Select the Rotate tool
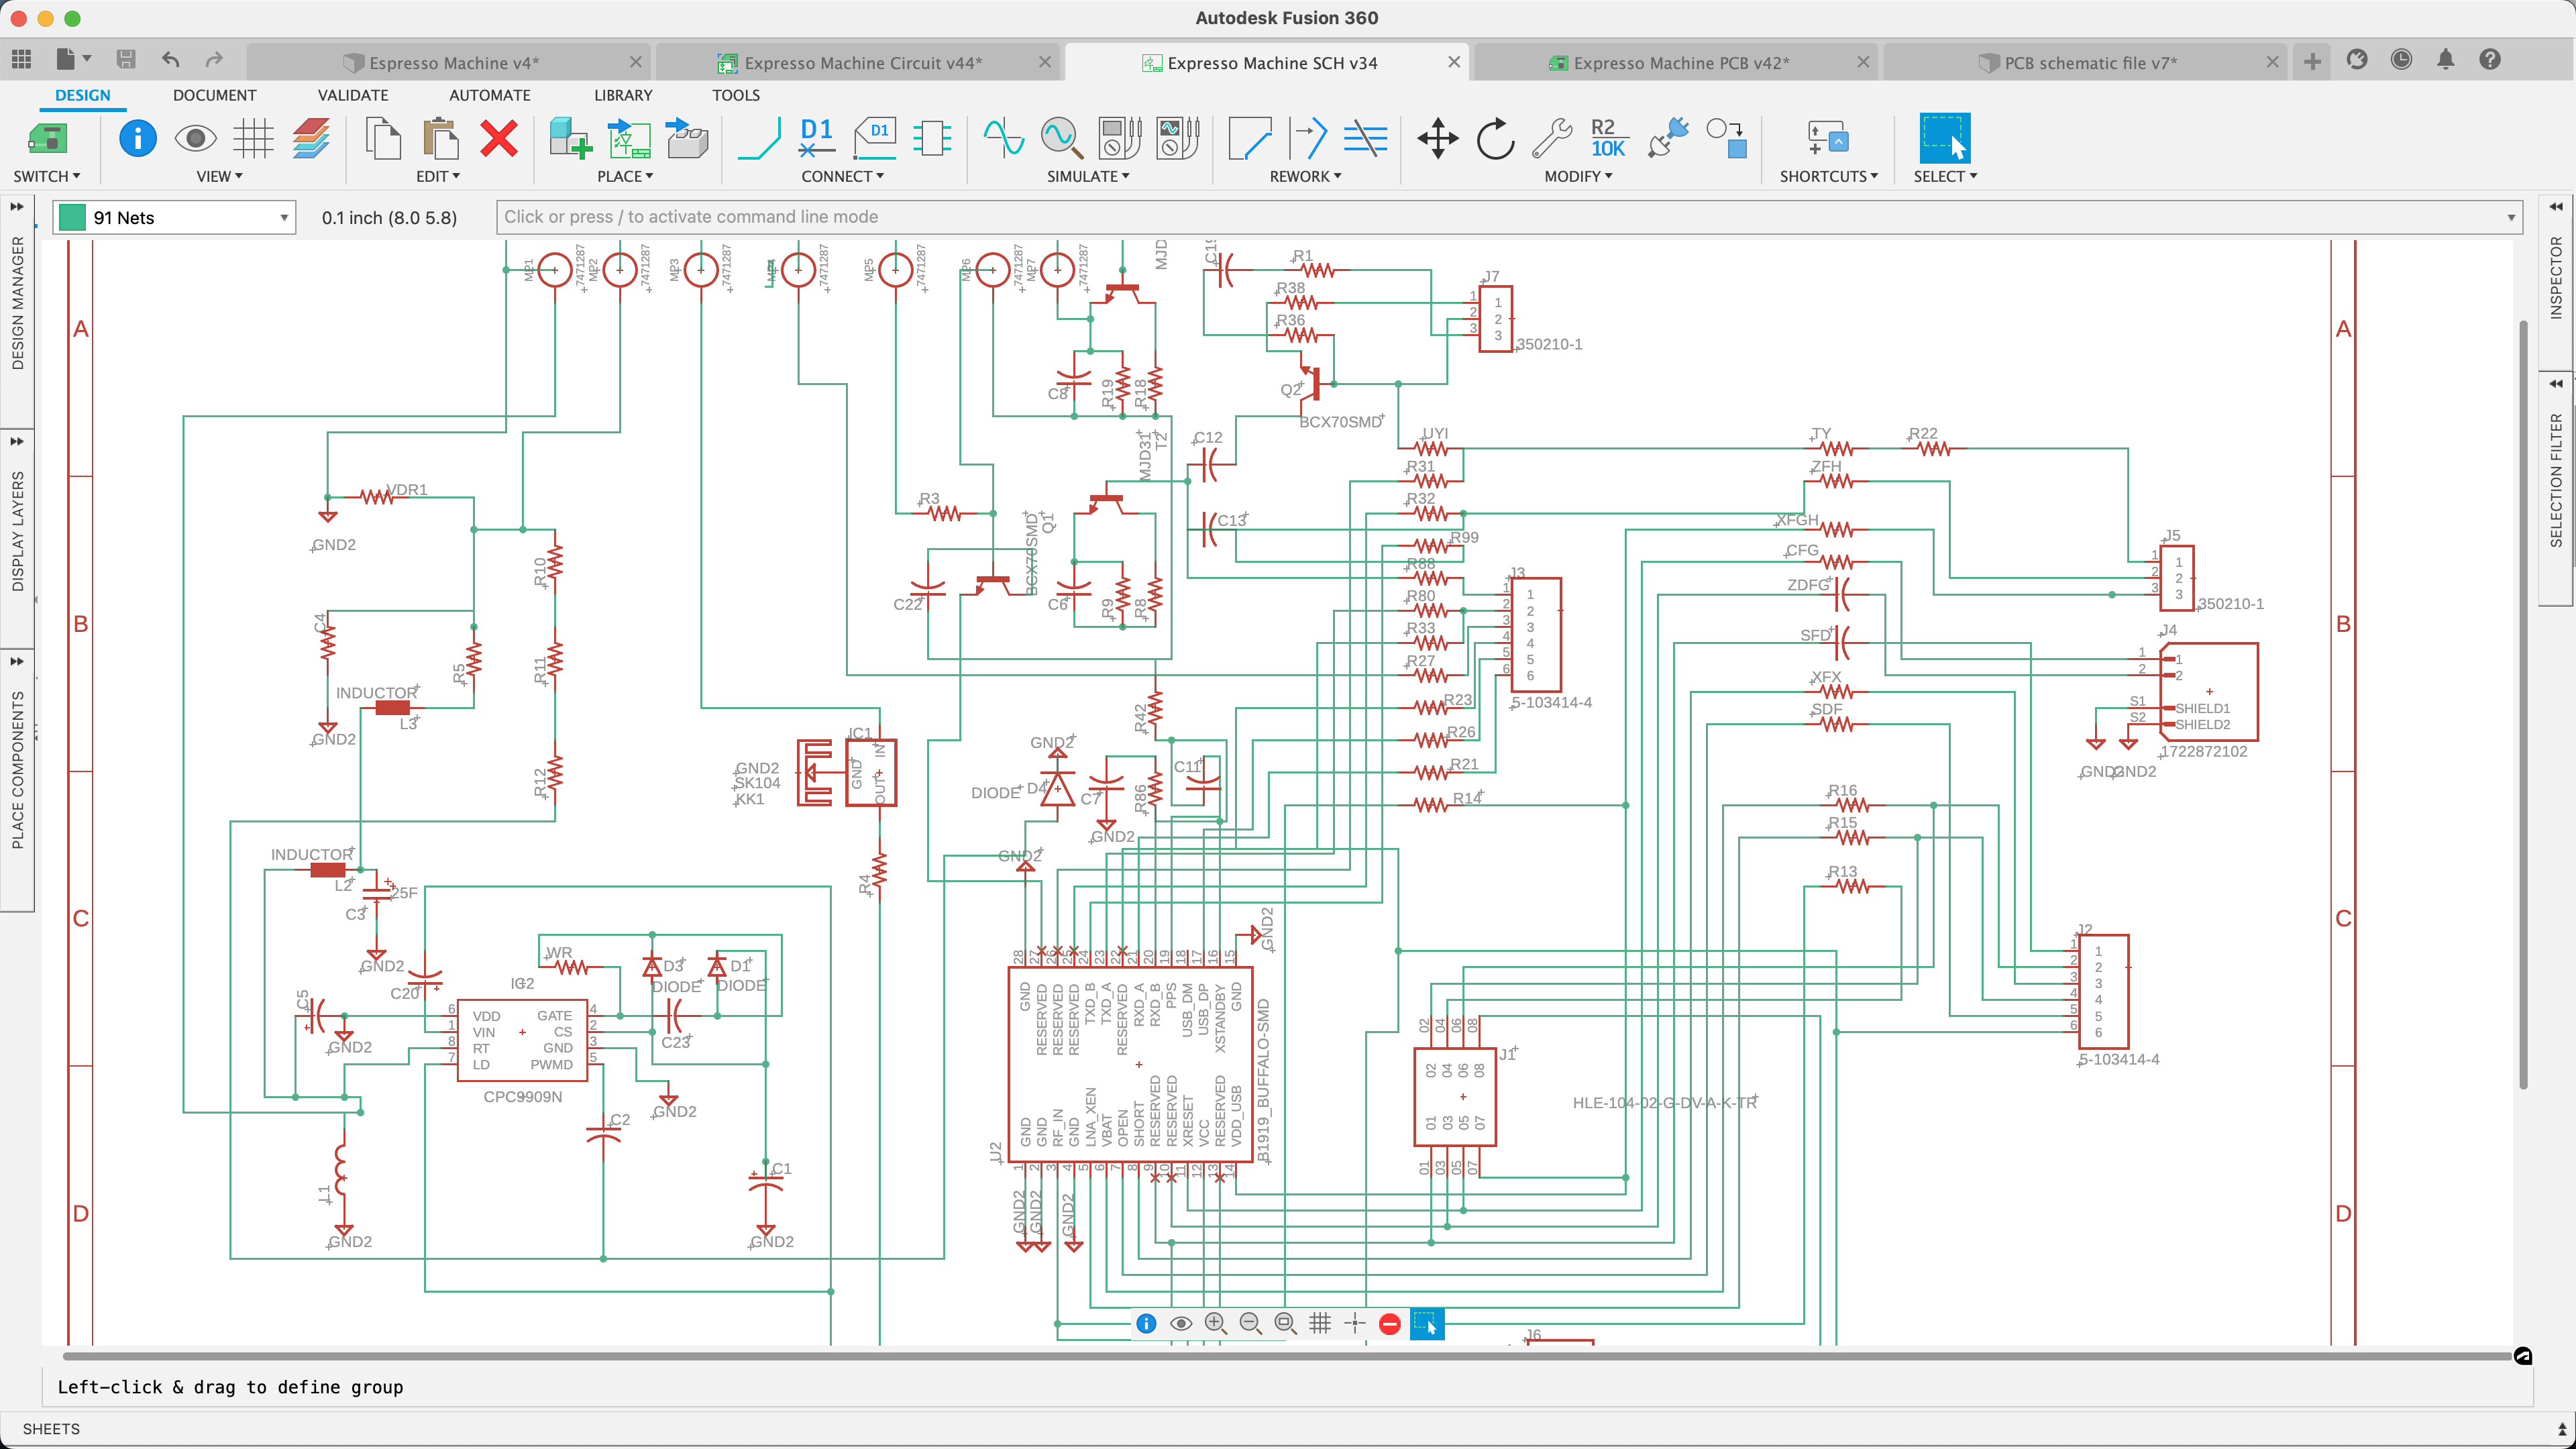The image size is (2576, 1449). (1494, 139)
